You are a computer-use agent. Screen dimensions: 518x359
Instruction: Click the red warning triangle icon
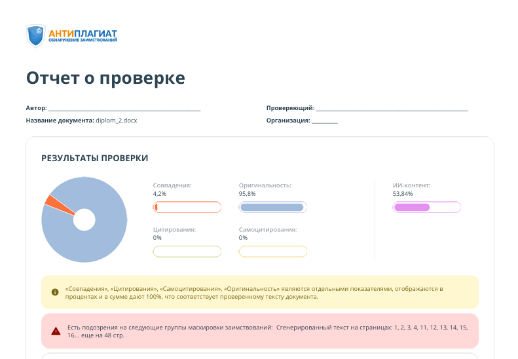(x=56, y=331)
